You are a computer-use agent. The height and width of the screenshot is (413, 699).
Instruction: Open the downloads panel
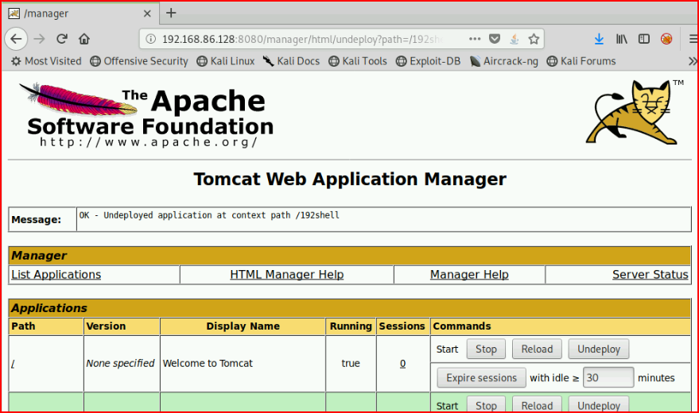(x=599, y=39)
